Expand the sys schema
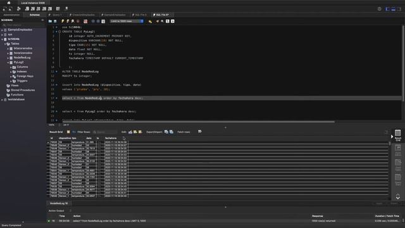405x228 pixels. tap(2, 35)
